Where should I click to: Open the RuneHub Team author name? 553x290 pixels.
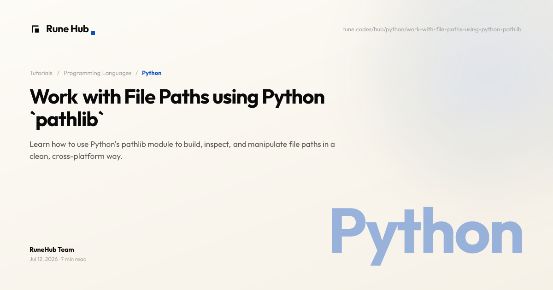[x=52, y=249]
